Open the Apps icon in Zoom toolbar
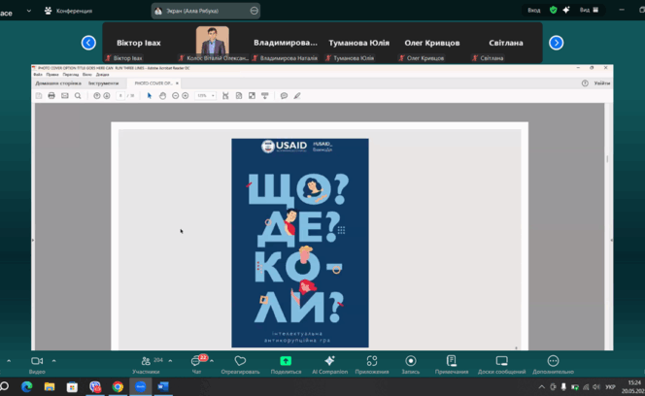 click(x=372, y=362)
